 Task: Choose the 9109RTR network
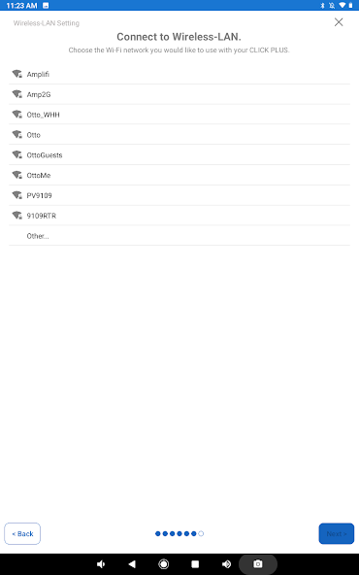point(179,216)
